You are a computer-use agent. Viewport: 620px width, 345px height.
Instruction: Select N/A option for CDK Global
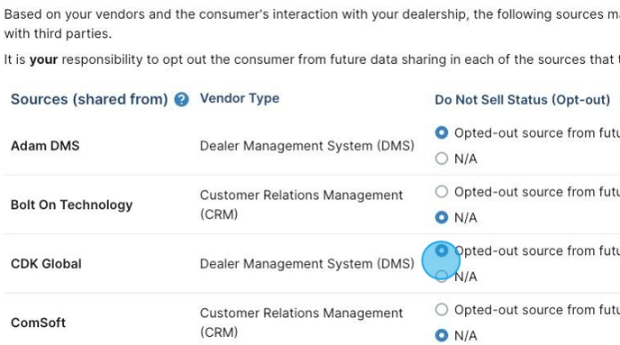point(442,277)
